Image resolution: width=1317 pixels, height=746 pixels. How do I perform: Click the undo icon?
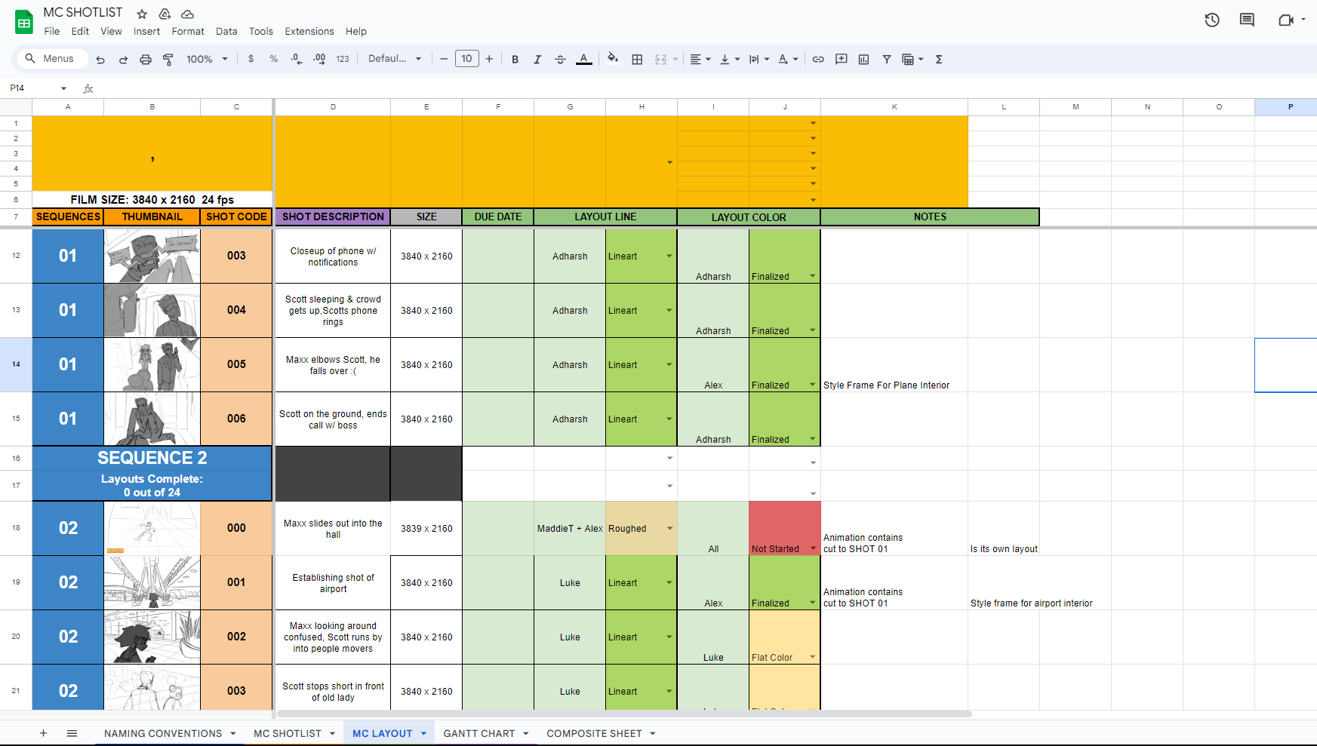pyautogui.click(x=100, y=59)
